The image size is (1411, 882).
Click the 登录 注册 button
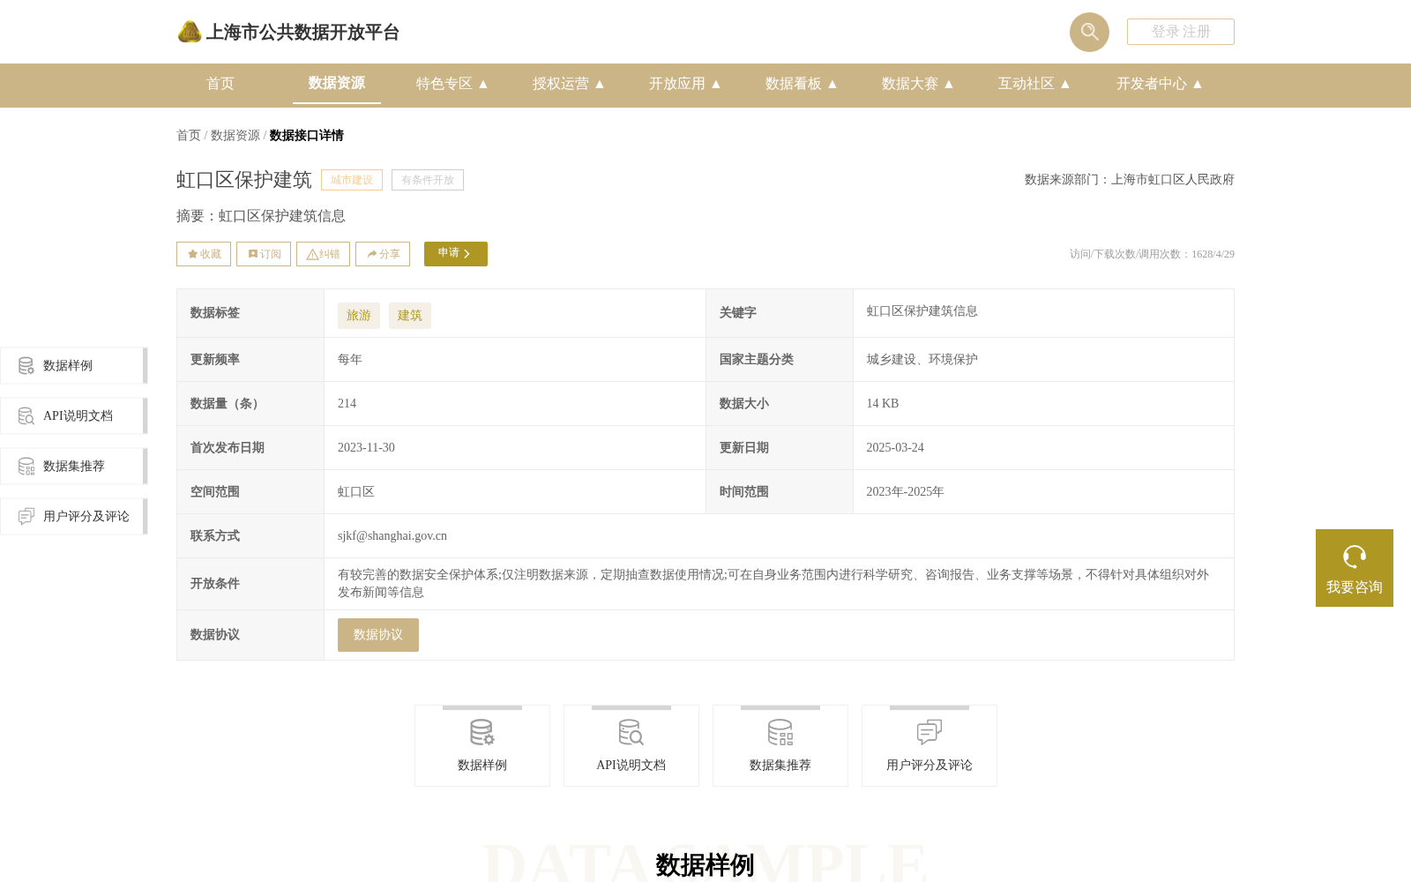click(1181, 32)
